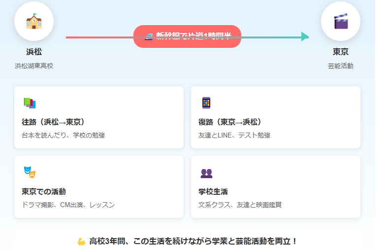Click the teal arrowhead pointing to 東京
This screenshot has width=386, height=250.
point(305,37)
